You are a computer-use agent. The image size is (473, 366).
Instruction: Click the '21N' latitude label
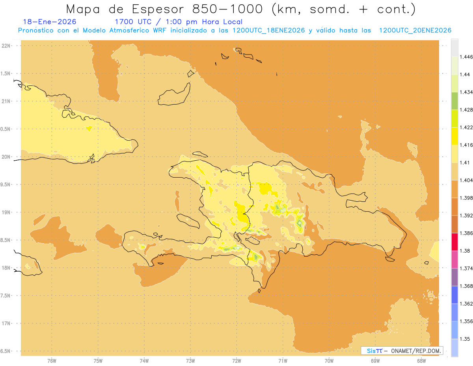(x=6, y=101)
